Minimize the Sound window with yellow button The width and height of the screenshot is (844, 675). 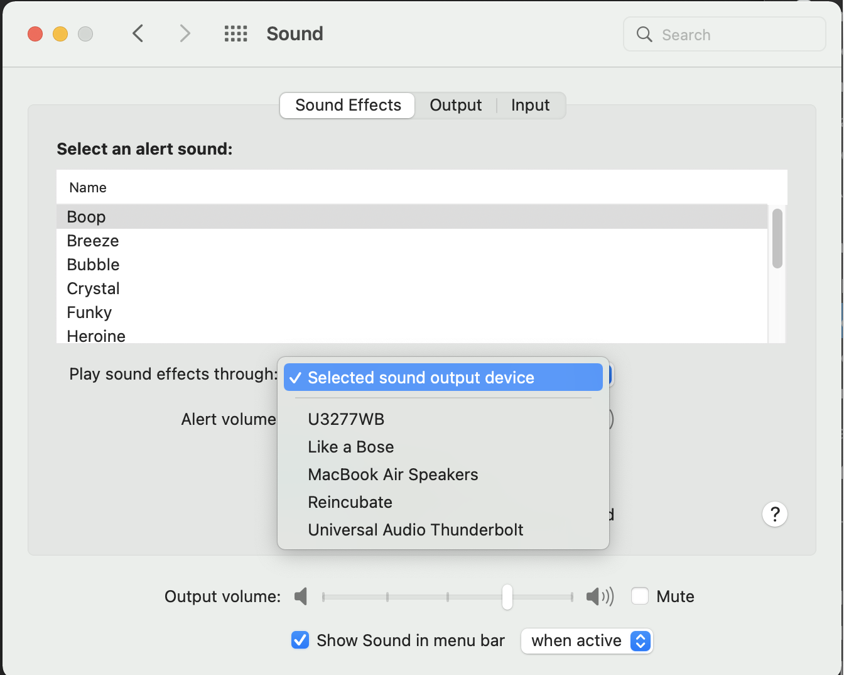coord(60,34)
